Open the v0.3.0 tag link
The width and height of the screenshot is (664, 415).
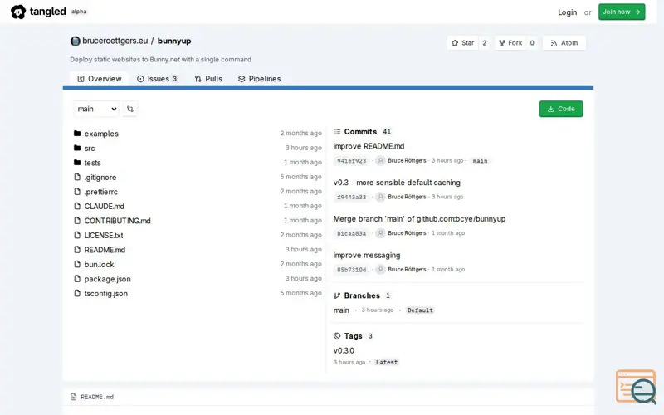click(344, 350)
